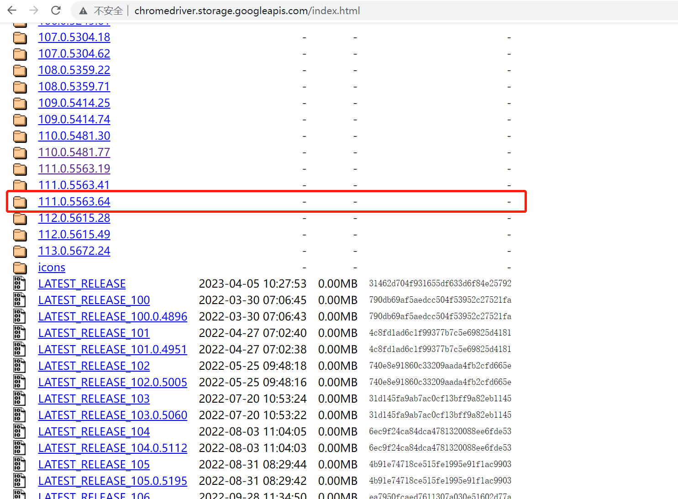Click the browser forward arrow button
678x499 pixels.
(x=34, y=10)
